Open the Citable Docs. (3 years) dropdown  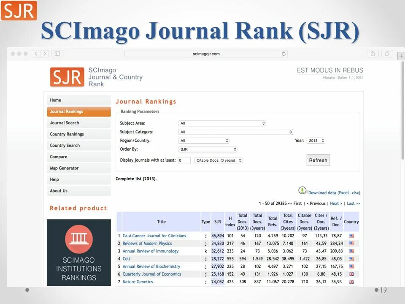(x=218, y=160)
